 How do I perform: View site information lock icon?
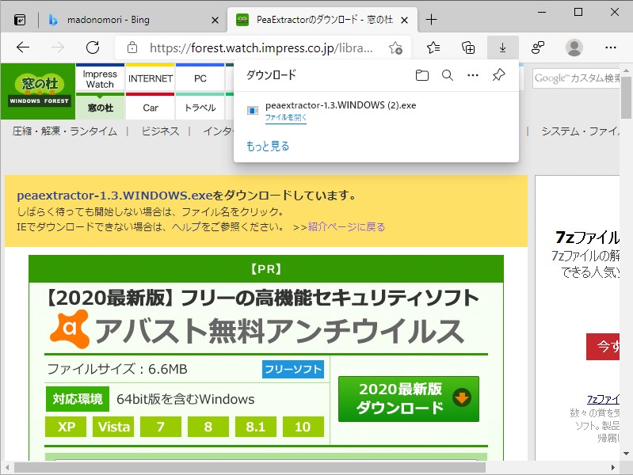(132, 48)
